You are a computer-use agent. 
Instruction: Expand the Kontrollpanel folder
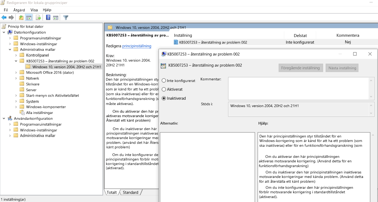click(x=16, y=55)
